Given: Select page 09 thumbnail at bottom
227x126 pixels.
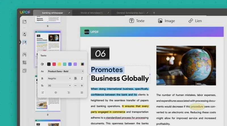Looking at the screenshot, I should 48,123.
